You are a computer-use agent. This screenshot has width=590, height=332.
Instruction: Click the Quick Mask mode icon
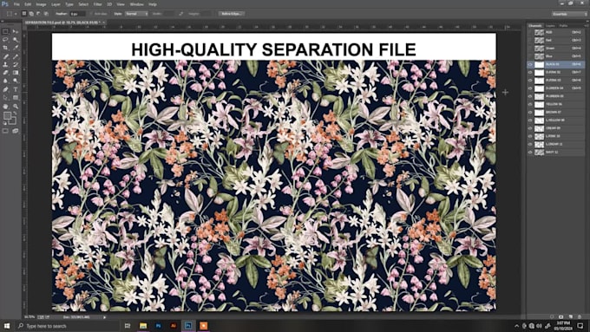[x=5, y=131]
